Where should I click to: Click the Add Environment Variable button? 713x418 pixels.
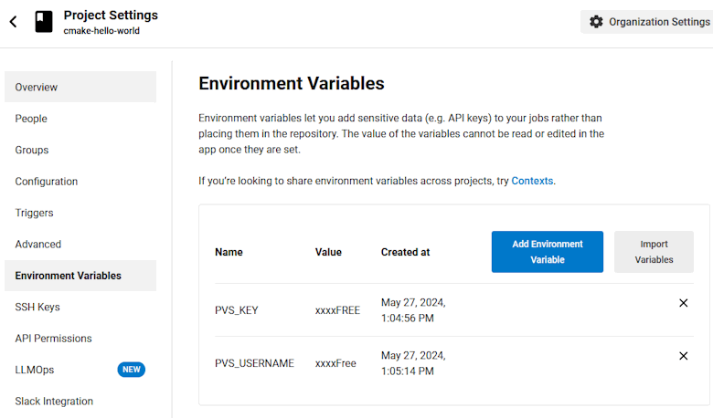pyautogui.click(x=547, y=252)
